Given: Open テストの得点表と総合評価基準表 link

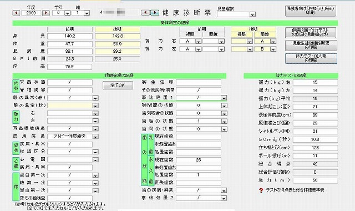Looking at the screenshot, I should [295, 190].
